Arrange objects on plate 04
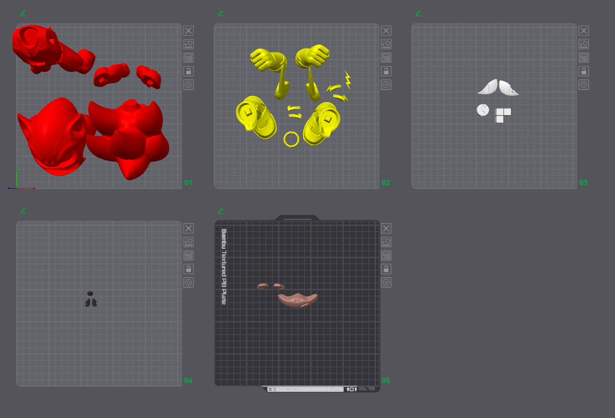Image resolution: width=615 pixels, height=418 pixels. (189, 255)
